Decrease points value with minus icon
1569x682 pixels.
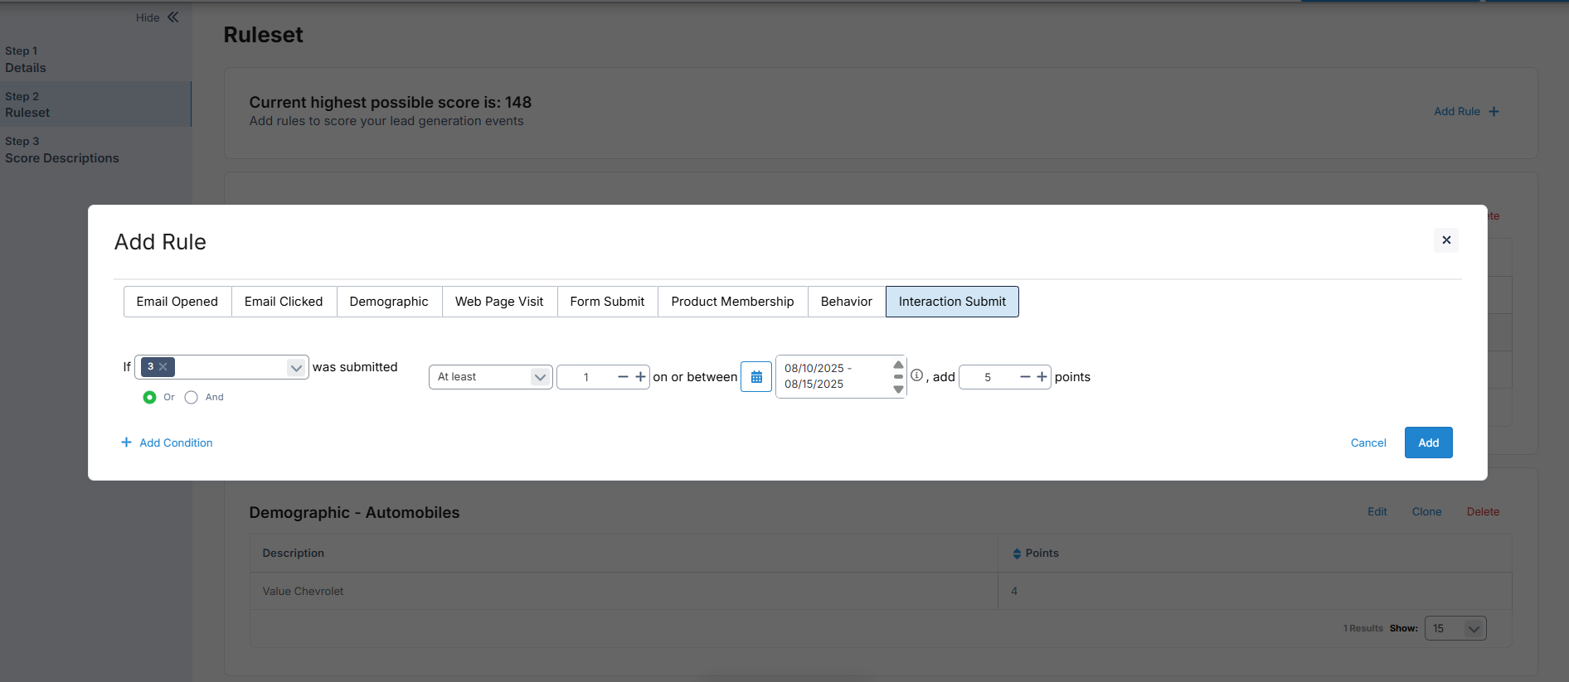click(1025, 377)
